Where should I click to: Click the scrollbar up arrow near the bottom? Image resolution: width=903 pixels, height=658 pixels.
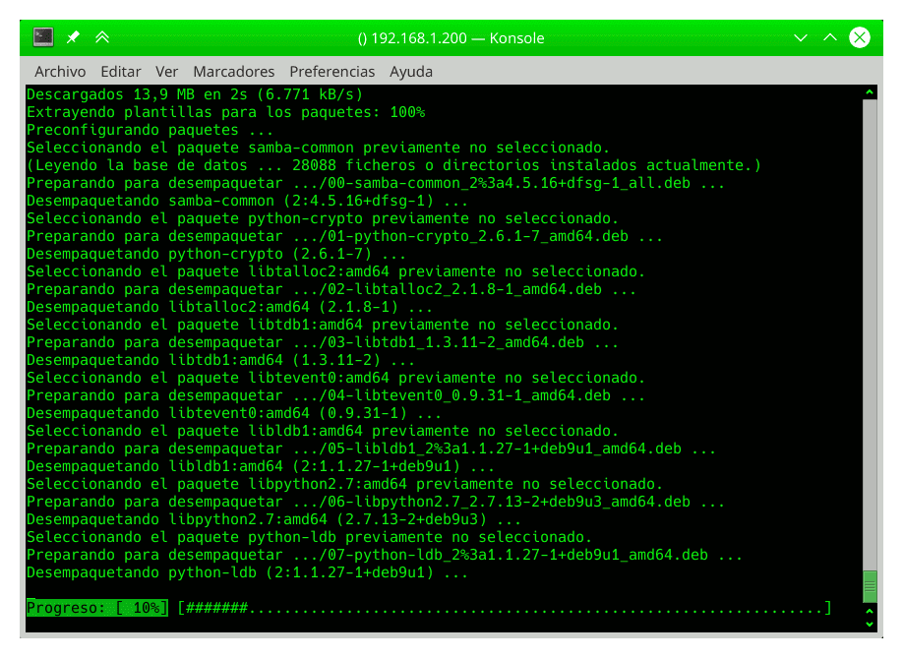coord(870,612)
